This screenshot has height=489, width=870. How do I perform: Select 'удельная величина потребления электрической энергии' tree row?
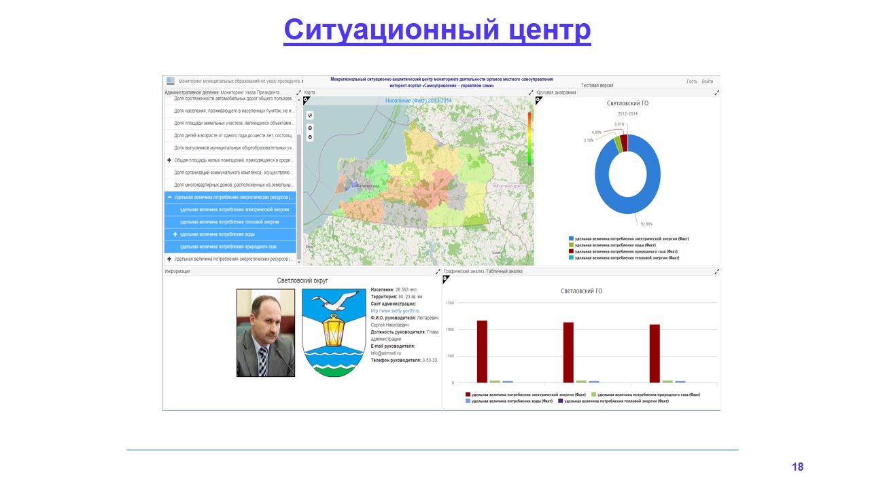tap(230, 209)
